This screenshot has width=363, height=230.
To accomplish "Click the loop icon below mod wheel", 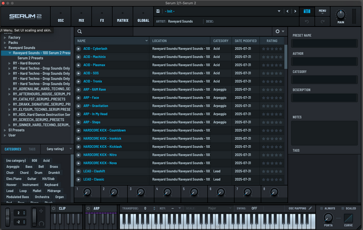I will 41,223.
